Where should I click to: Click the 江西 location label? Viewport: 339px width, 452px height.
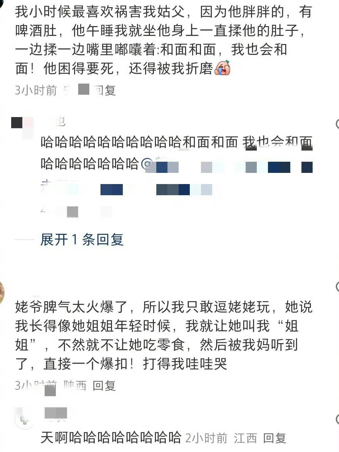click(245, 438)
